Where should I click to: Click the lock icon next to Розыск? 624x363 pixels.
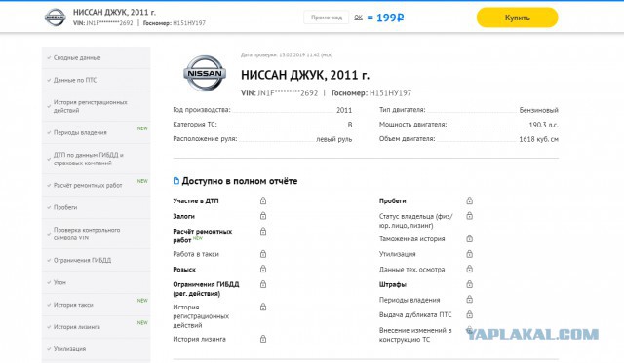click(x=263, y=269)
